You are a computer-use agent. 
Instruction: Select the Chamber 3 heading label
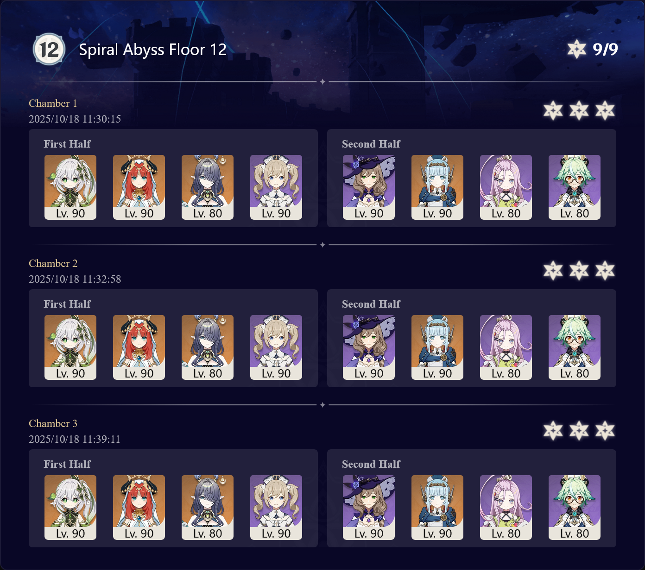pos(53,423)
